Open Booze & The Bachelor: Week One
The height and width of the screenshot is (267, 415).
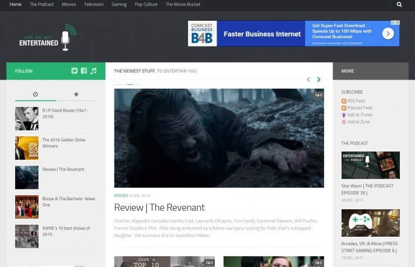click(68, 201)
